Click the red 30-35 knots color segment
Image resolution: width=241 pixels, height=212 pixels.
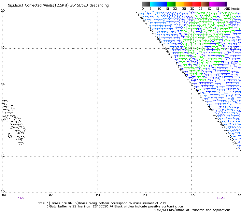197,4
